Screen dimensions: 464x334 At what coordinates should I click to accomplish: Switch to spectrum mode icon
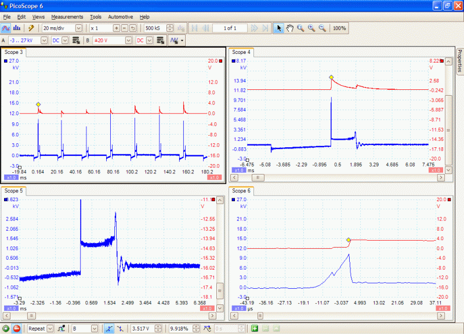point(17,28)
